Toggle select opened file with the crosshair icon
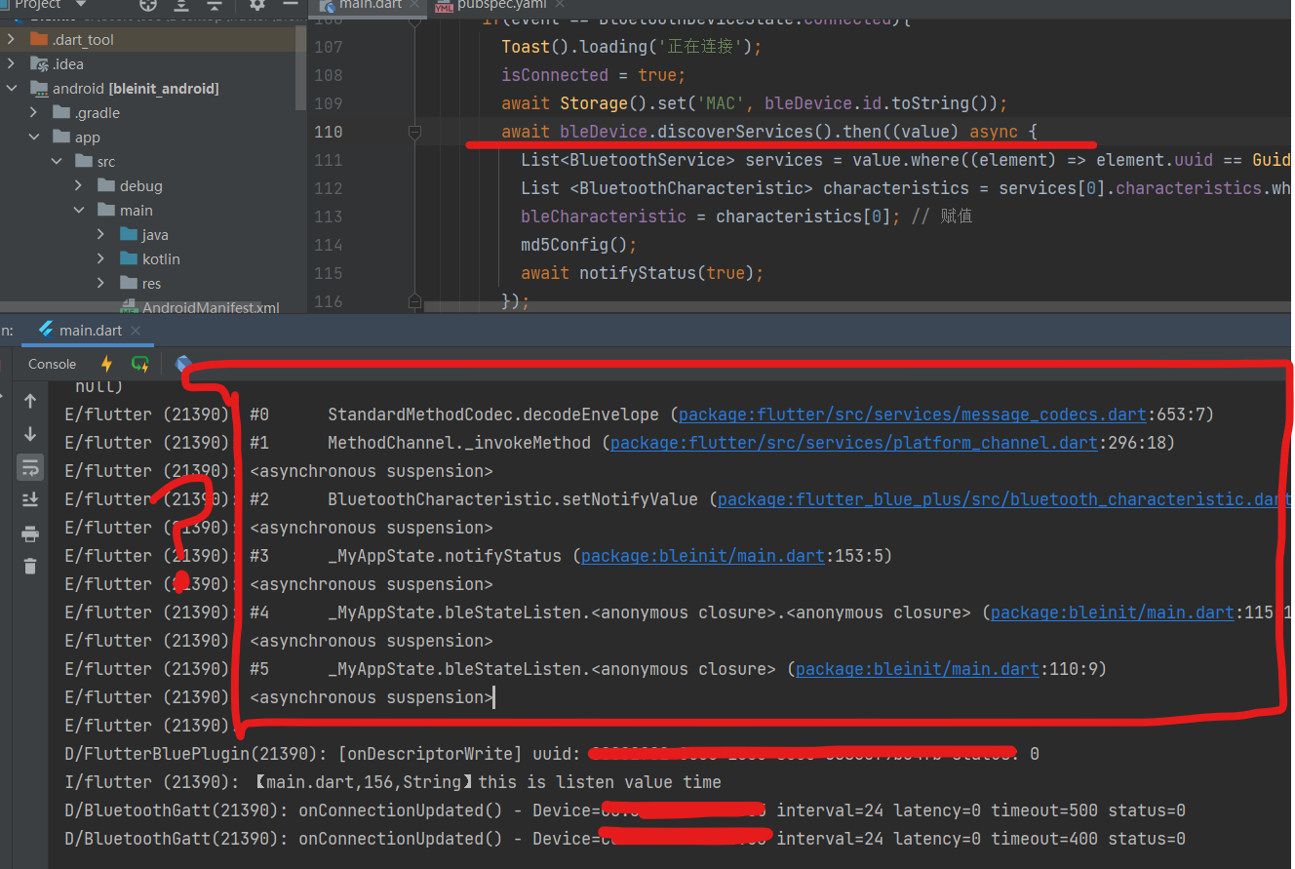The width and height of the screenshot is (1295, 869). [x=148, y=6]
